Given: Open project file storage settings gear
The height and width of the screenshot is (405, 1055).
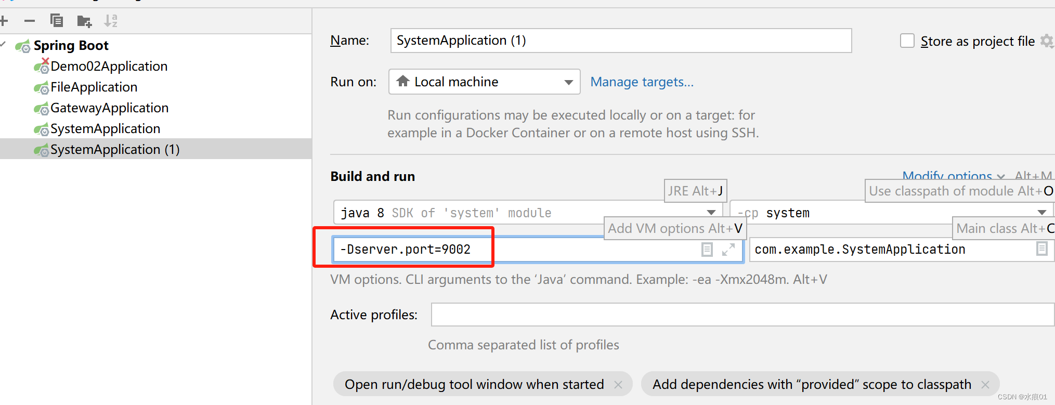Looking at the screenshot, I should (1047, 41).
